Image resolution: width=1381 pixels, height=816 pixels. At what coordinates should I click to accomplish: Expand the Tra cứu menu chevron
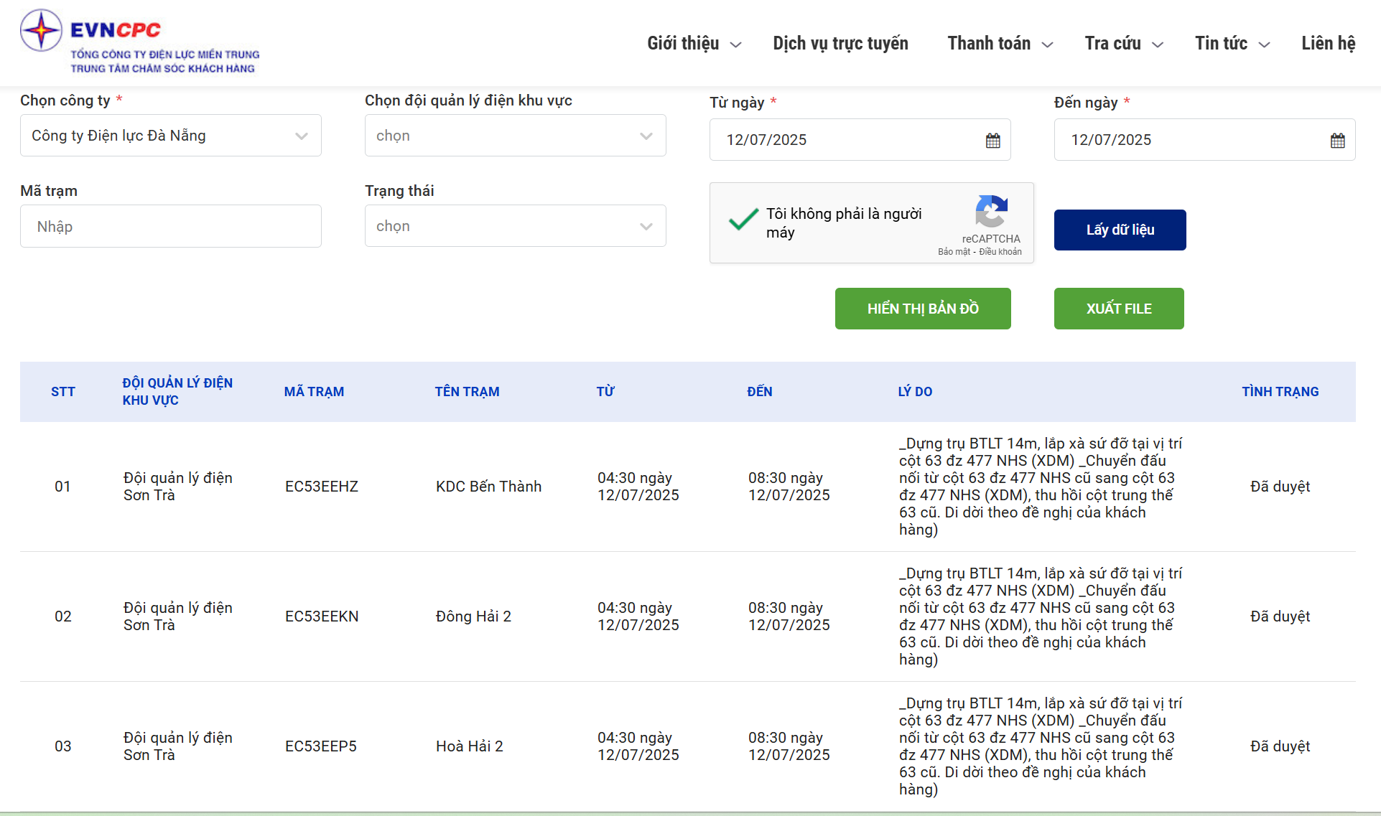coord(1158,45)
